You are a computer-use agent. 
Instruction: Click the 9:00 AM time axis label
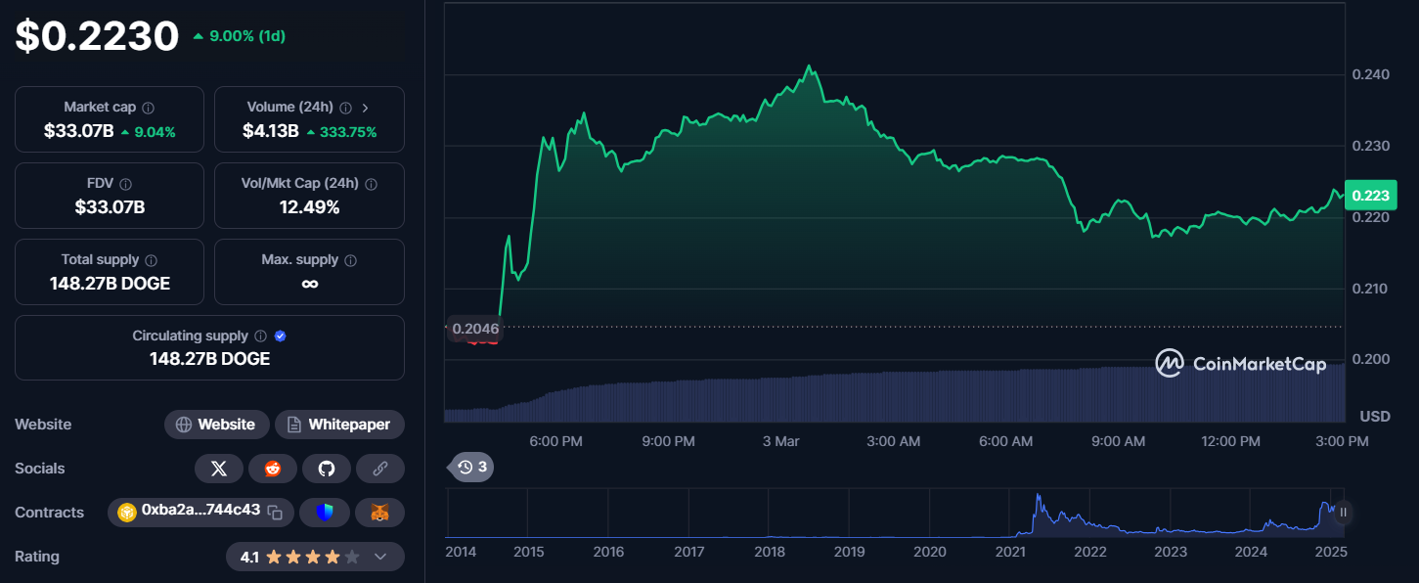pos(1118,441)
